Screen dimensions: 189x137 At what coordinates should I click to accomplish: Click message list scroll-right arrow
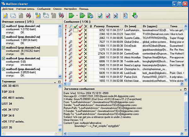click(182, 84)
